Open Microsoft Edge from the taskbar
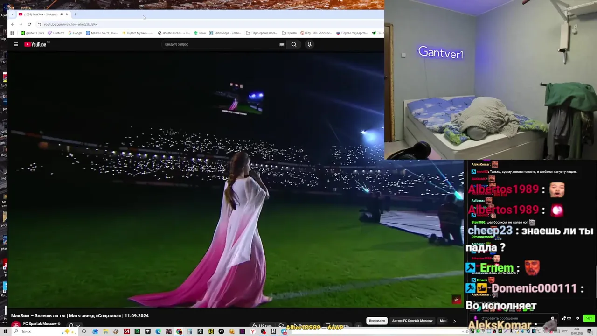The image size is (597, 336). [158, 331]
